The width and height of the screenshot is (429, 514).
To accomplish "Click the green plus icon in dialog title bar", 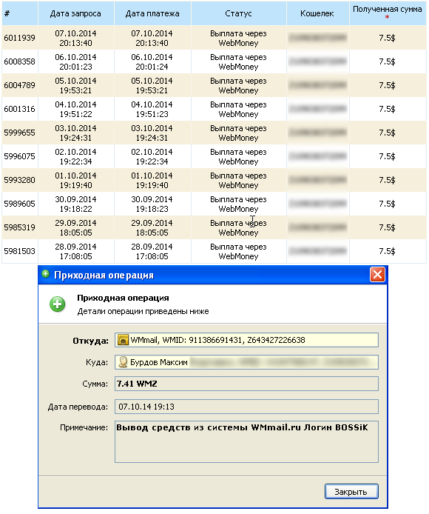I will click(x=46, y=274).
